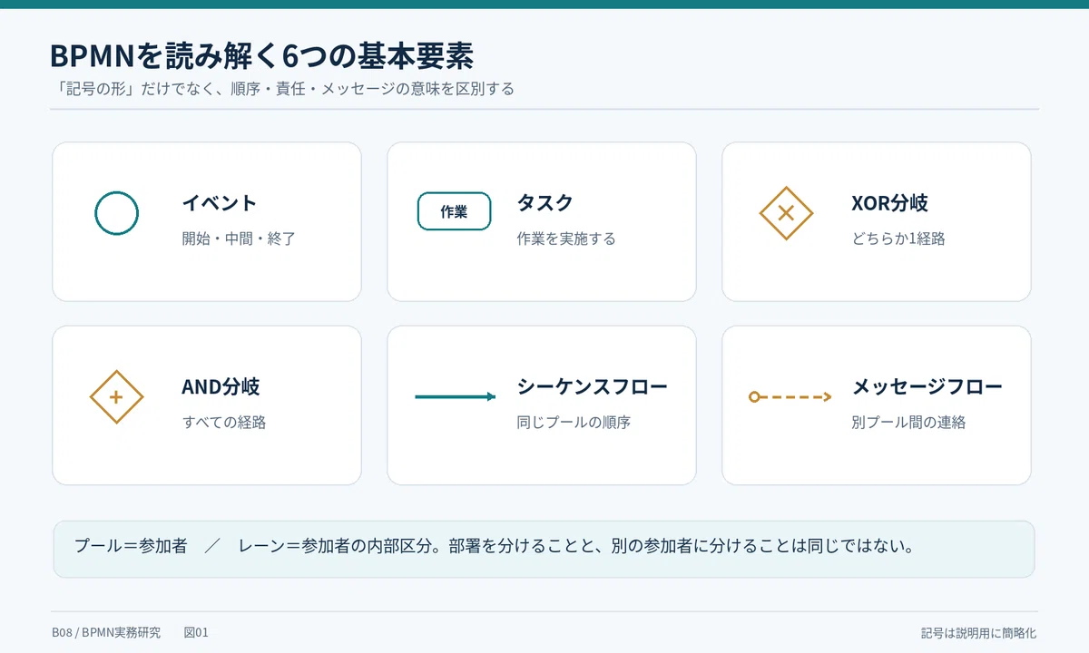Click the event circle symbol
The width and height of the screenshot is (1089, 653).
pyautogui.click(x=116, y=214)
